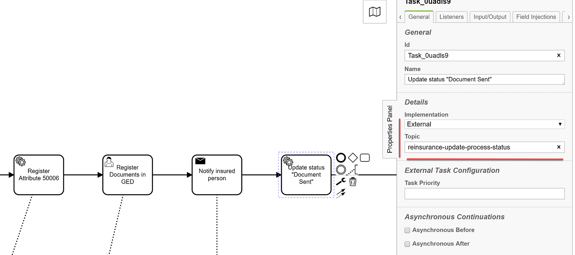The width and height of the screenshot is (575, 255).
Task: View the Field Injections tab
Action: click(x=536, y=17)
